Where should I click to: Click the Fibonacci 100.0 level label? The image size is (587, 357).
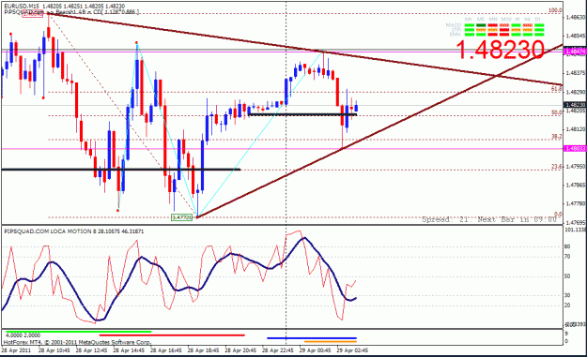(x=555, y=10)
